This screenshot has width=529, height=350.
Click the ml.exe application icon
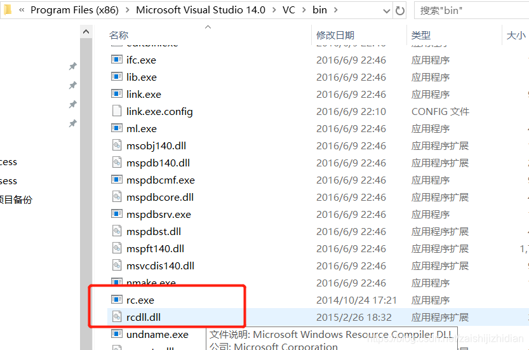click(117, 128)
